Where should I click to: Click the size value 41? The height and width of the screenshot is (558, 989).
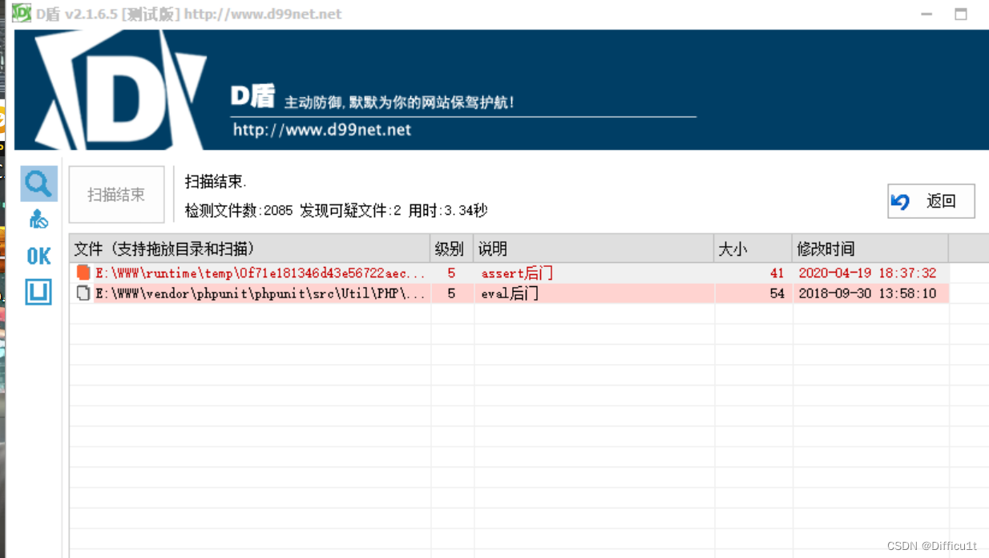[x=777, y=273]
